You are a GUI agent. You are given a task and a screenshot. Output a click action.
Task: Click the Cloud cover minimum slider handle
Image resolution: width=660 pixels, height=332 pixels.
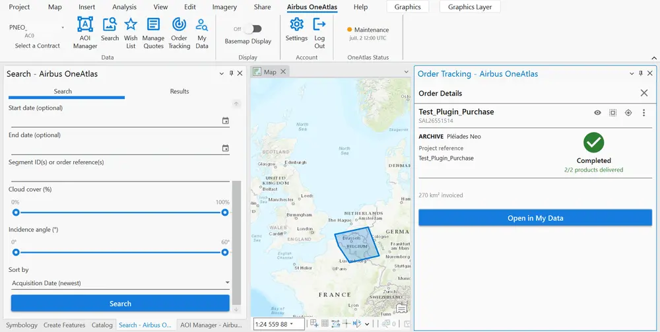pyautogui.click(x=16, y=213)
